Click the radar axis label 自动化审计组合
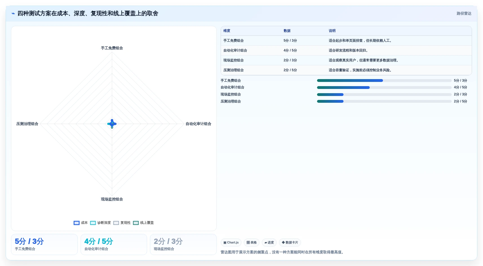Screen dimensions: 483x266 (x=198, y=124)
